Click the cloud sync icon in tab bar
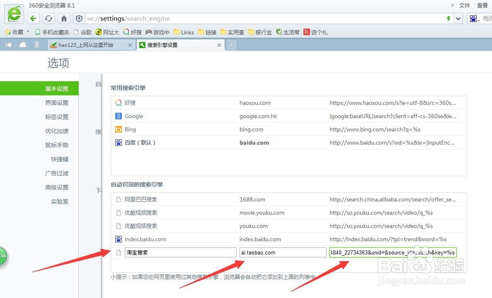The height and width of the screenshot is (298, 492). point(23,45)
